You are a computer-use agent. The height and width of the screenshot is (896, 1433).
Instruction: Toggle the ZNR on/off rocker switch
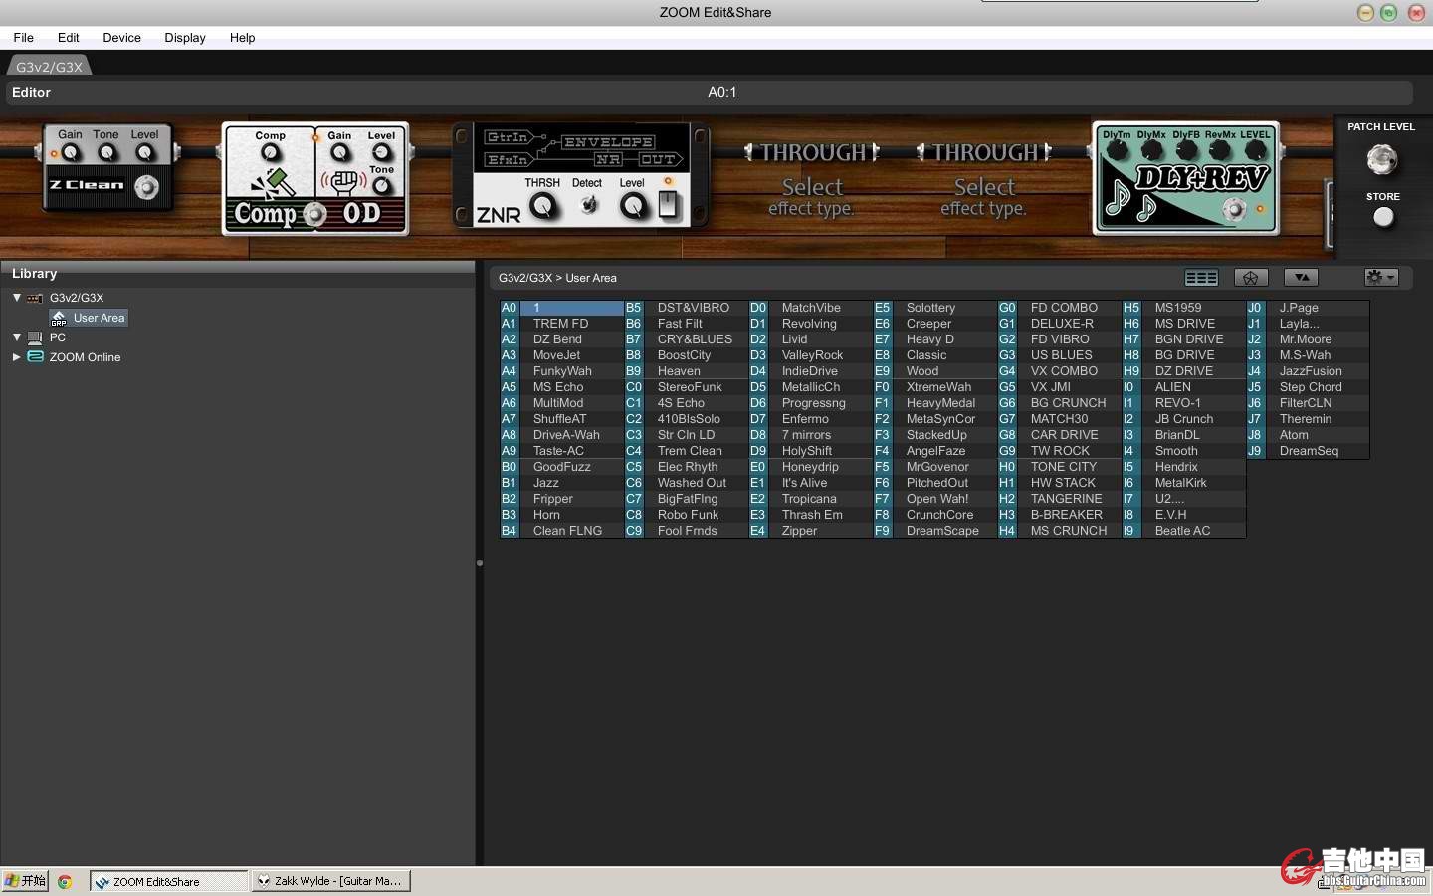pos(668,204)
